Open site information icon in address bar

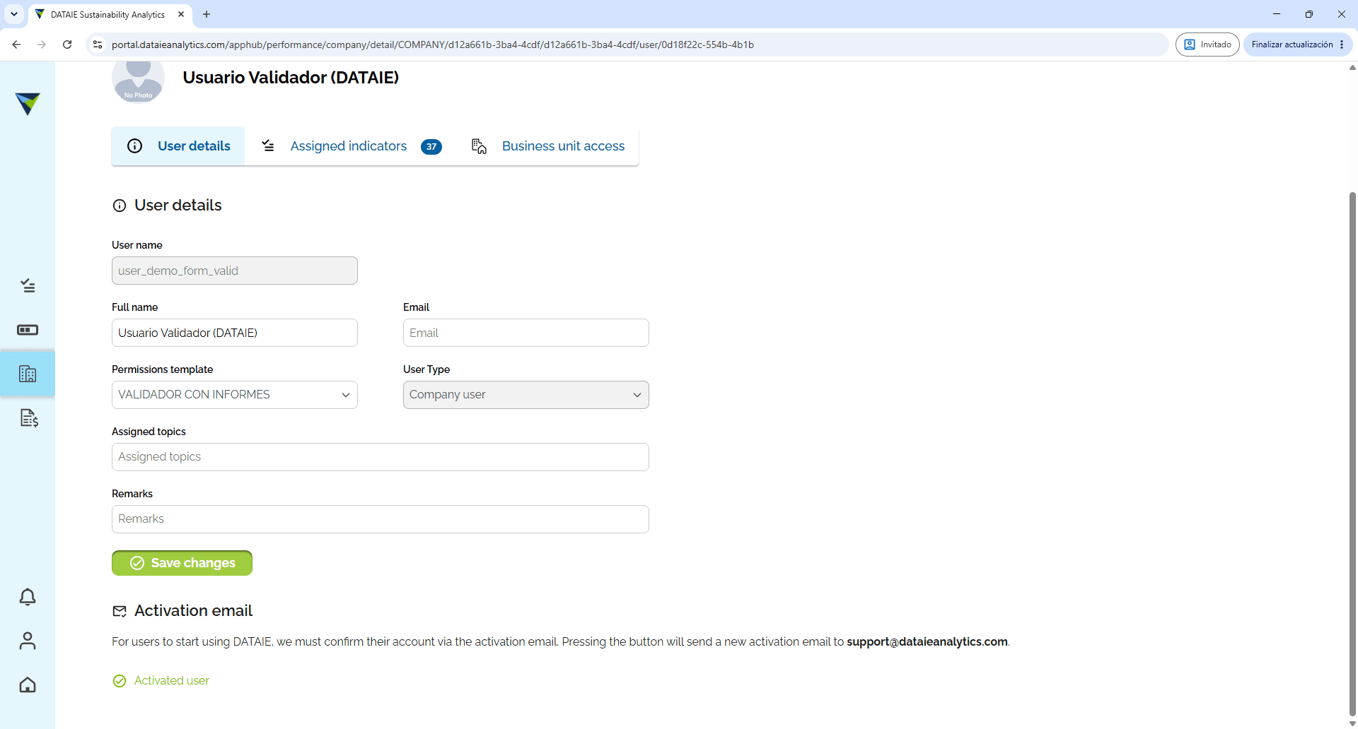click(98, 45)
